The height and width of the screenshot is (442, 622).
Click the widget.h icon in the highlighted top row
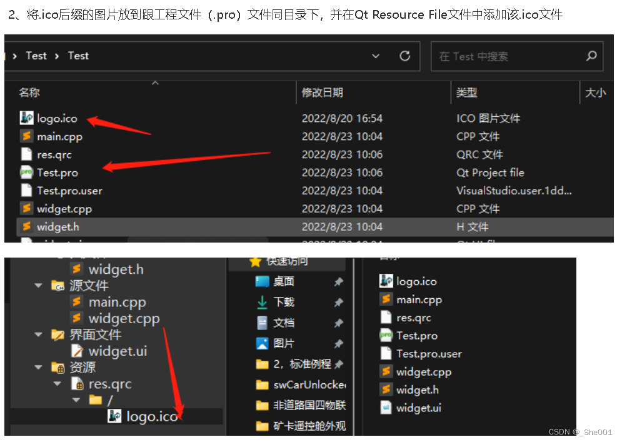pyautogui.click(x=27, y=226)
